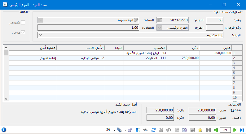
Task: Open the gears operations icon
Action: (x=130, y=130)
